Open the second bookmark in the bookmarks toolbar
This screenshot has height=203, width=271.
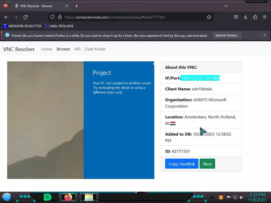(59, 26)
